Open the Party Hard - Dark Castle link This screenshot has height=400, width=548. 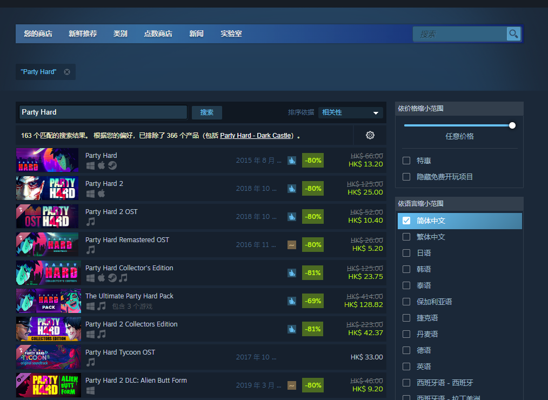pos(256,136)
